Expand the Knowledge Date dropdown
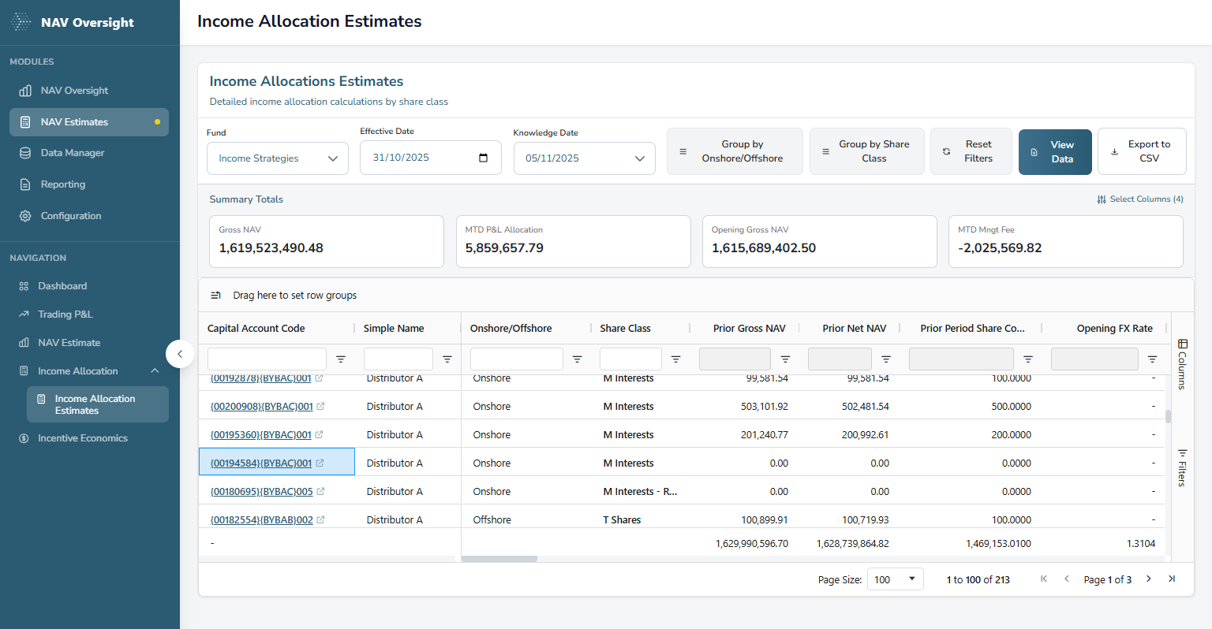Viewport: 1212px width, 629px height. [x=584, y=158]
